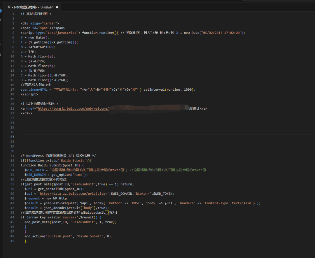Screen dimensions: 315x258
Task: Open the tongji.baidu.com link on line 21
Action: [73, 108]
